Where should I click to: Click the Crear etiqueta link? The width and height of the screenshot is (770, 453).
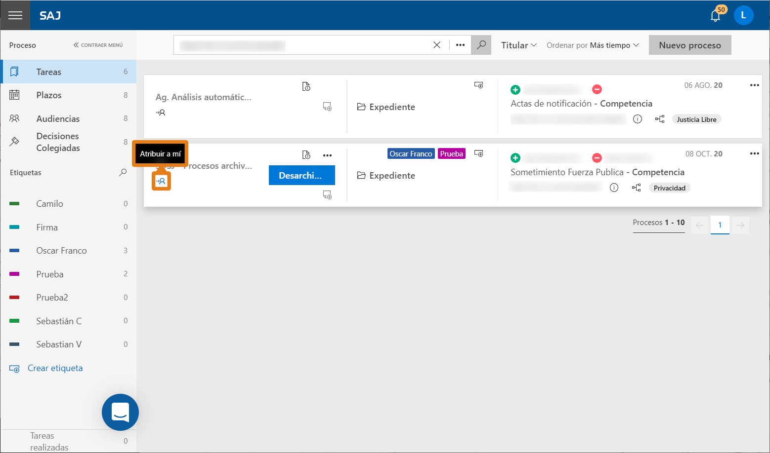coord(46,368)
